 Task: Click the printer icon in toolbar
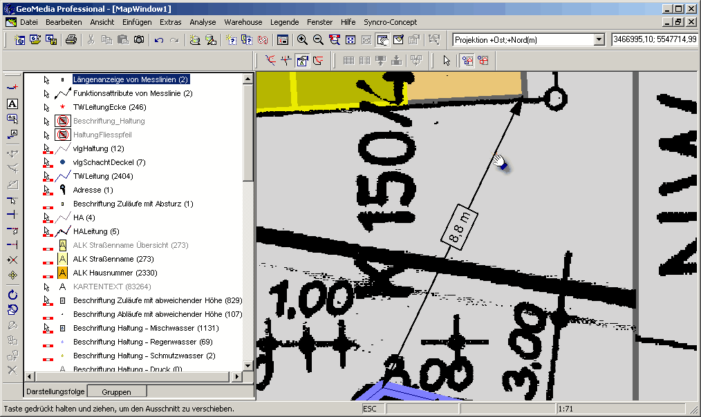coord(71,40)
